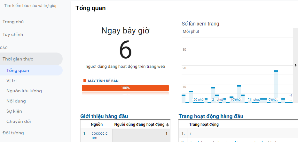Open the Trang hoạt động hàng đầu link

click(211, 116)
